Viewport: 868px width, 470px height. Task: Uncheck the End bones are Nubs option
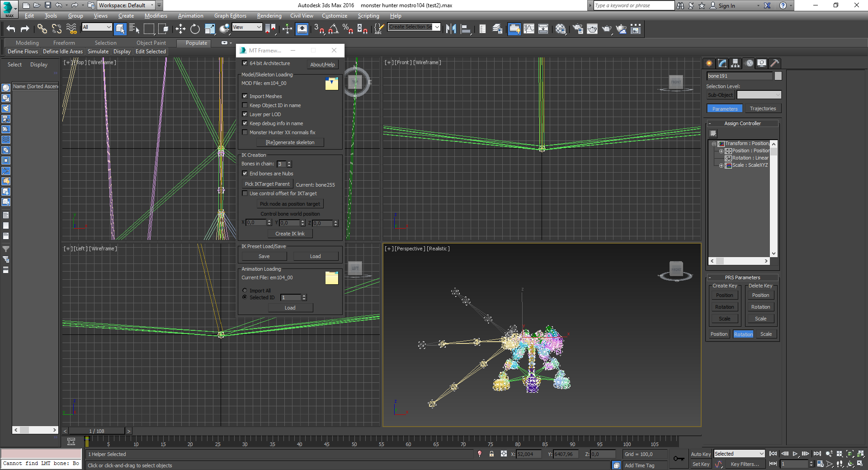pos(245,174)
